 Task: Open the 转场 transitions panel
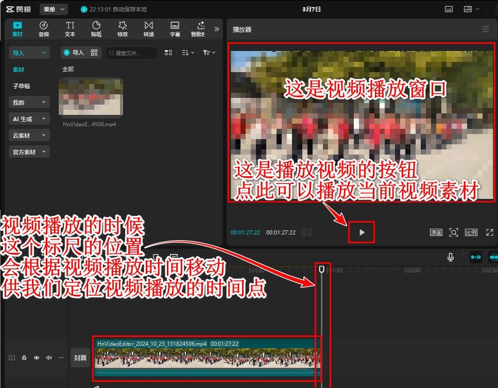pyautogui.click(x=148, y=29)
